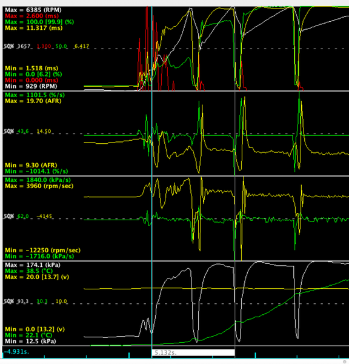349x364 pixels.
Task: Click the "Min = -12250 (rpm/sec)" label
Action: 42,250
